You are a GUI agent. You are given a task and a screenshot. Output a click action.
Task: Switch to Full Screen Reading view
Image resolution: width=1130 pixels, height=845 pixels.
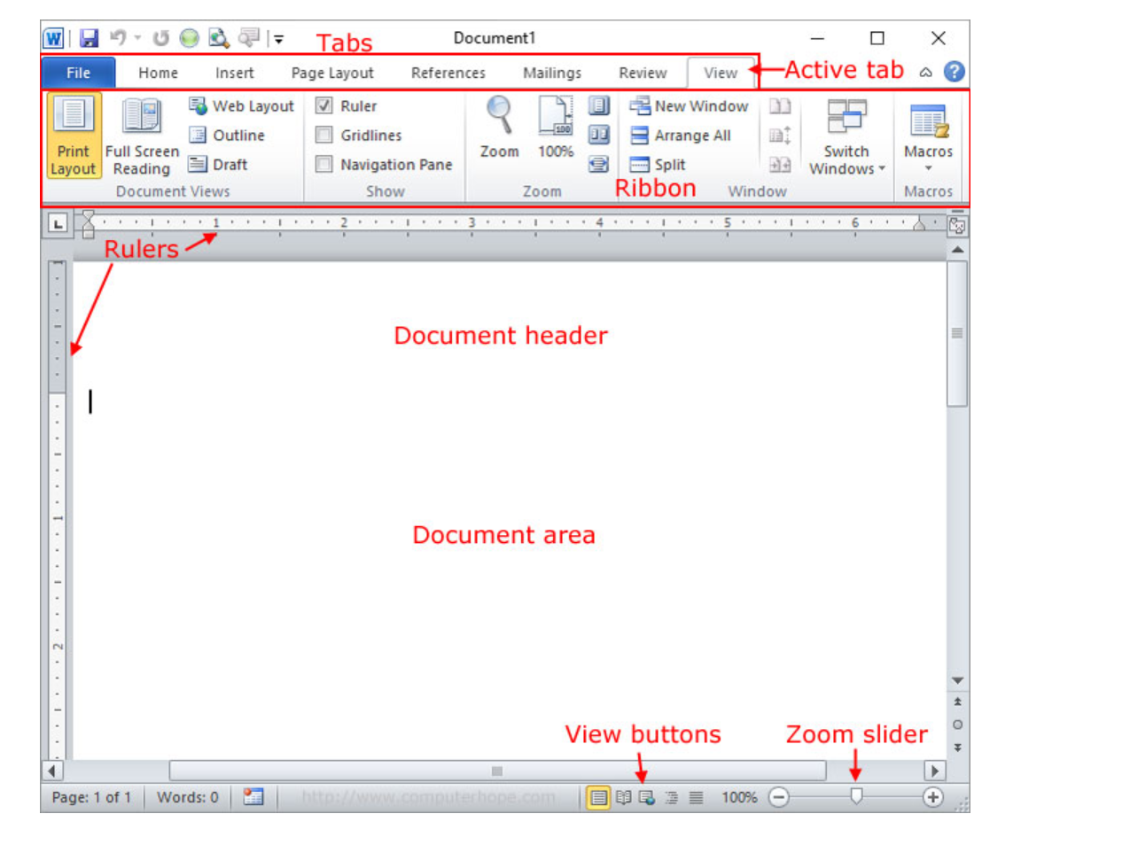click(142, 136)
